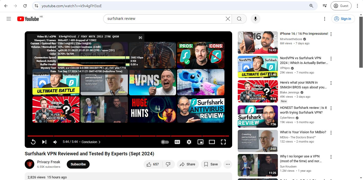Share this video
363x180 pixels.
click(x=187, y=164)
